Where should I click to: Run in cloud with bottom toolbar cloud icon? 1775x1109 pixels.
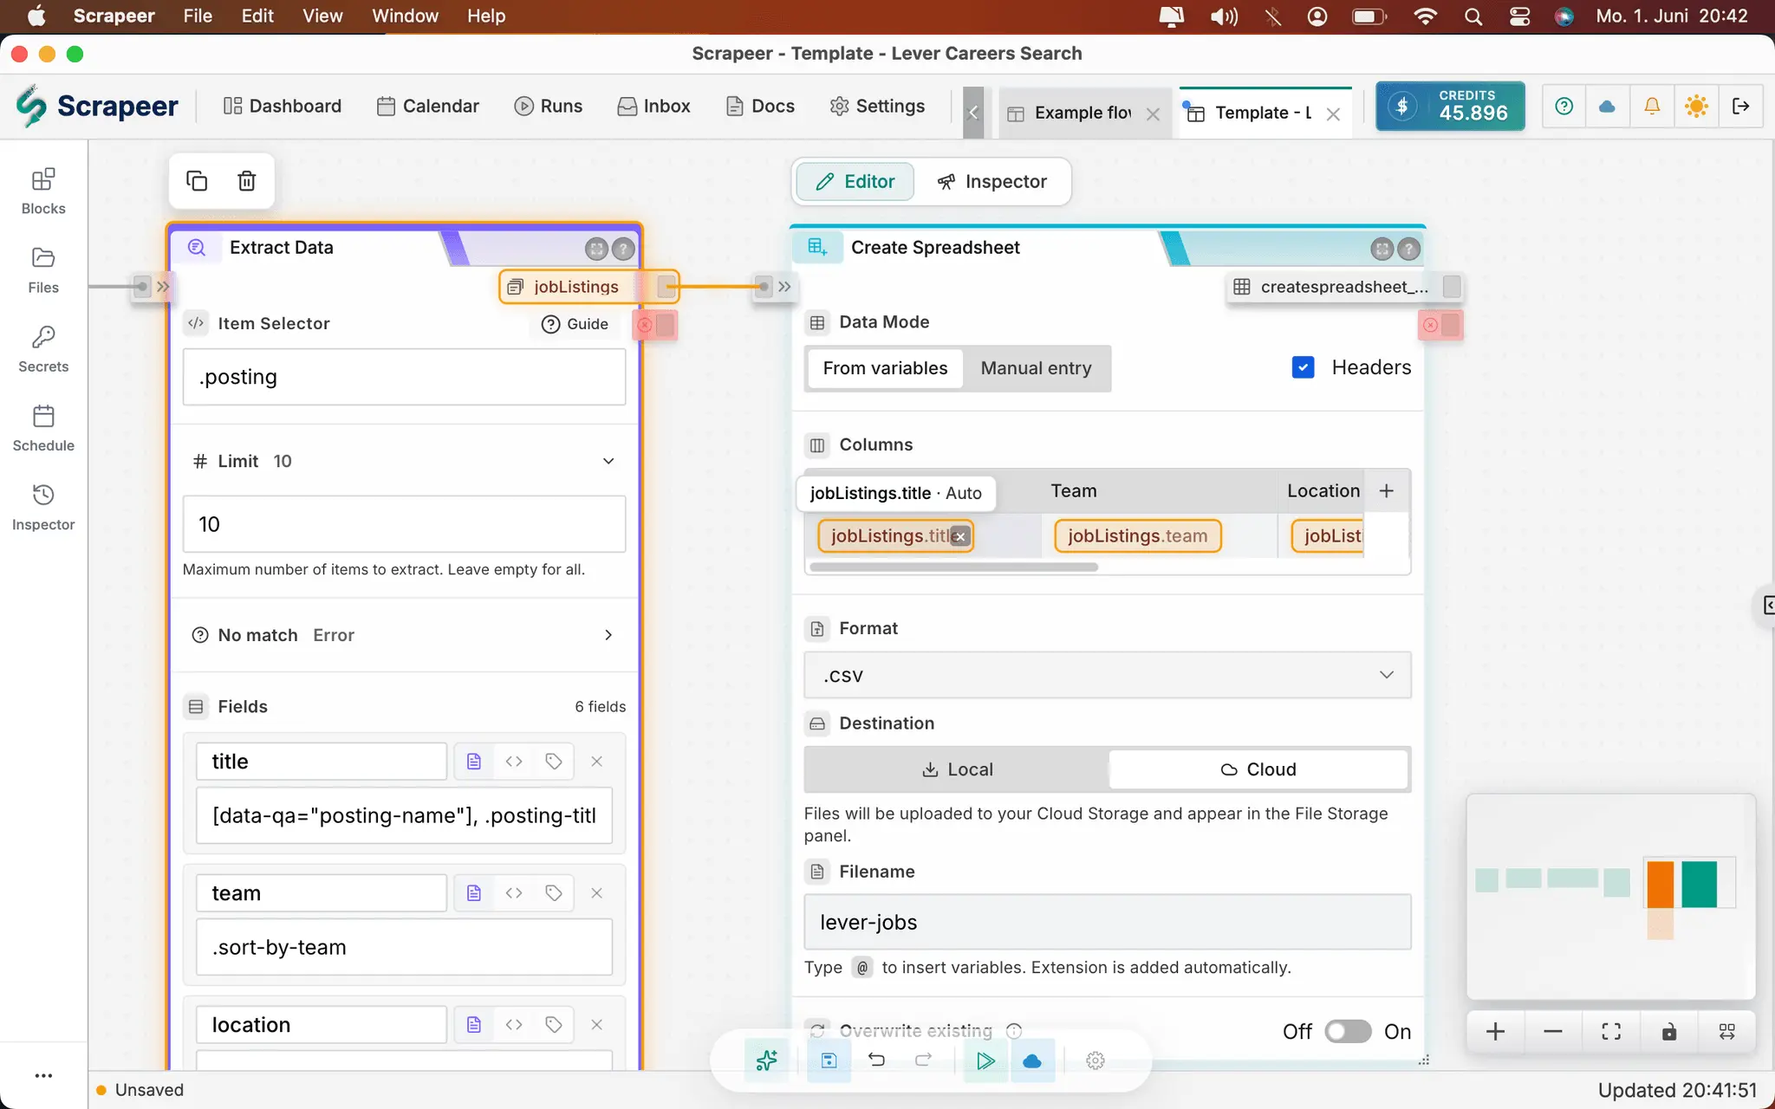click(1032, 1060)
